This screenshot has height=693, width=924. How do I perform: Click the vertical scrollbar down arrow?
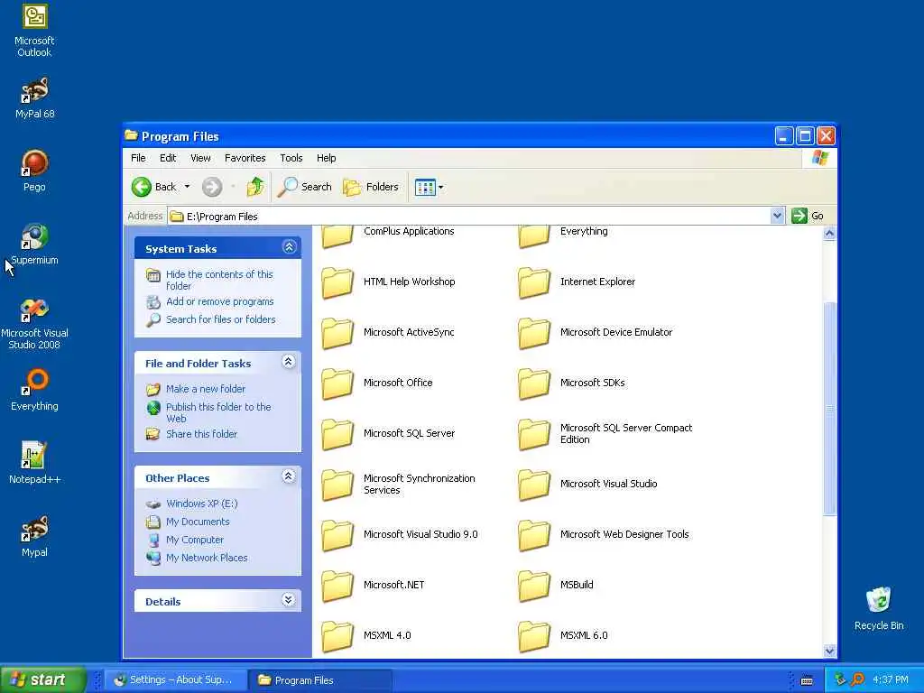coord(830,651)
